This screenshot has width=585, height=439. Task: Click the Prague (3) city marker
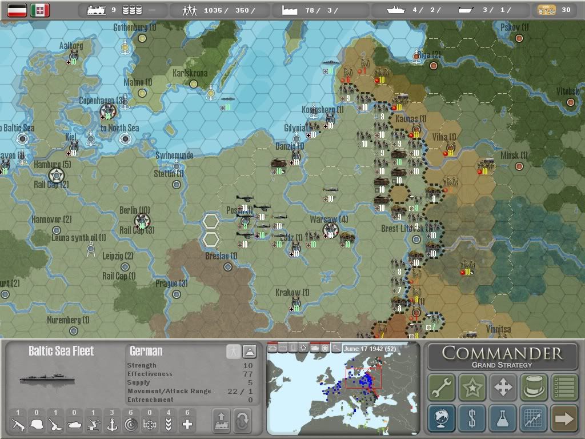(x=177, y=294)
